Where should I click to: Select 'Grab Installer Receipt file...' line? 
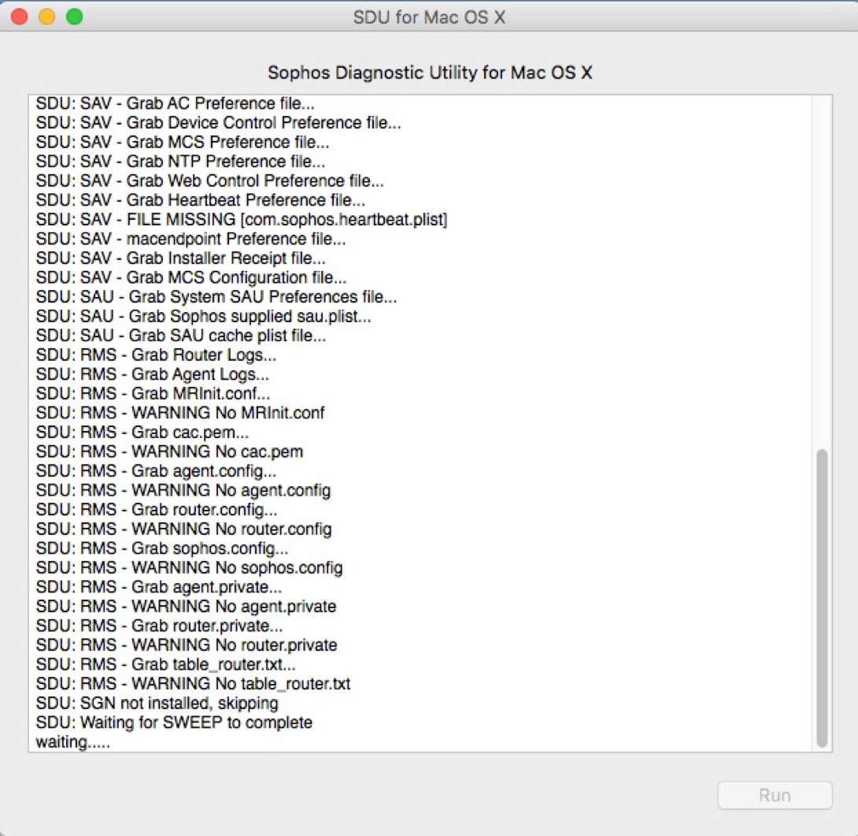coord(180,258)
